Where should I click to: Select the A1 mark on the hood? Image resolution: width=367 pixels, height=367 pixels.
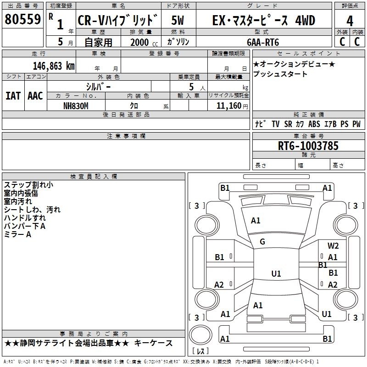click(x=256, y=221)
